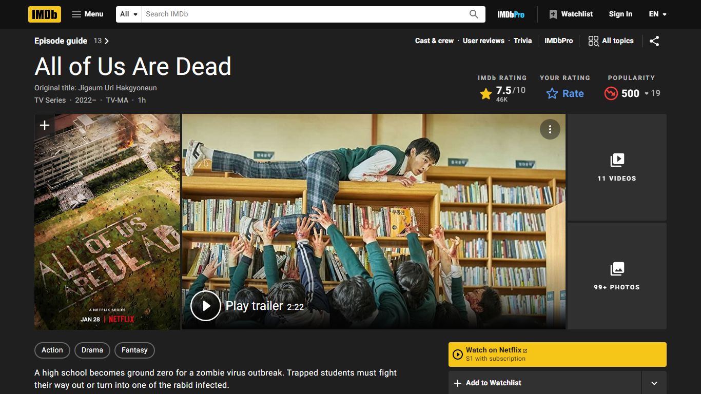Open the 7.5 IMDb rating details
The height and width of the screenshot is (394, 701).
(x=502, y=93)
